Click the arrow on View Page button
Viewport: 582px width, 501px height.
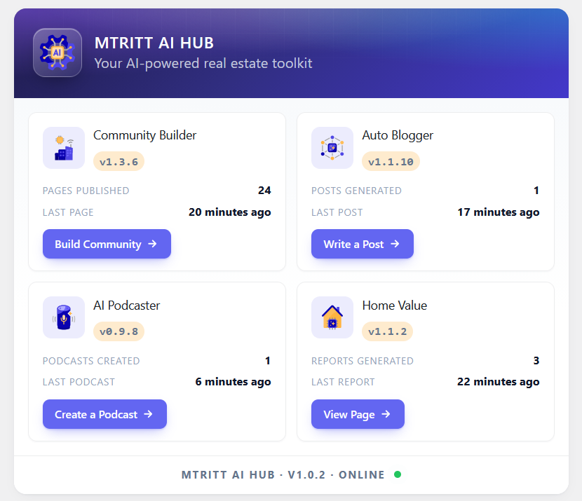pyautogui.click(x=386, y=414)
